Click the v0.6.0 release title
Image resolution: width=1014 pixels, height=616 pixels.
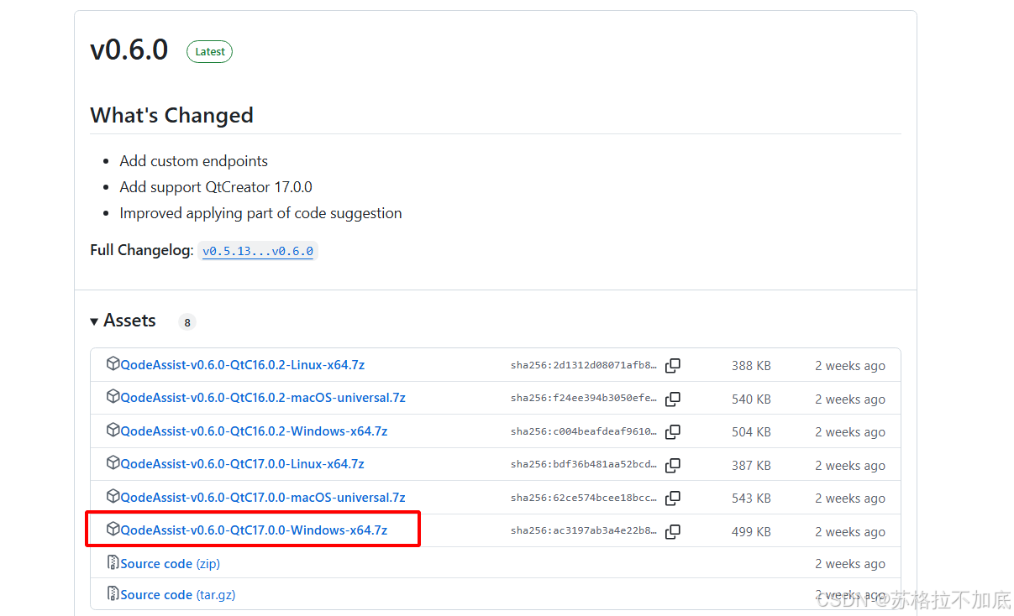(129, 50)
